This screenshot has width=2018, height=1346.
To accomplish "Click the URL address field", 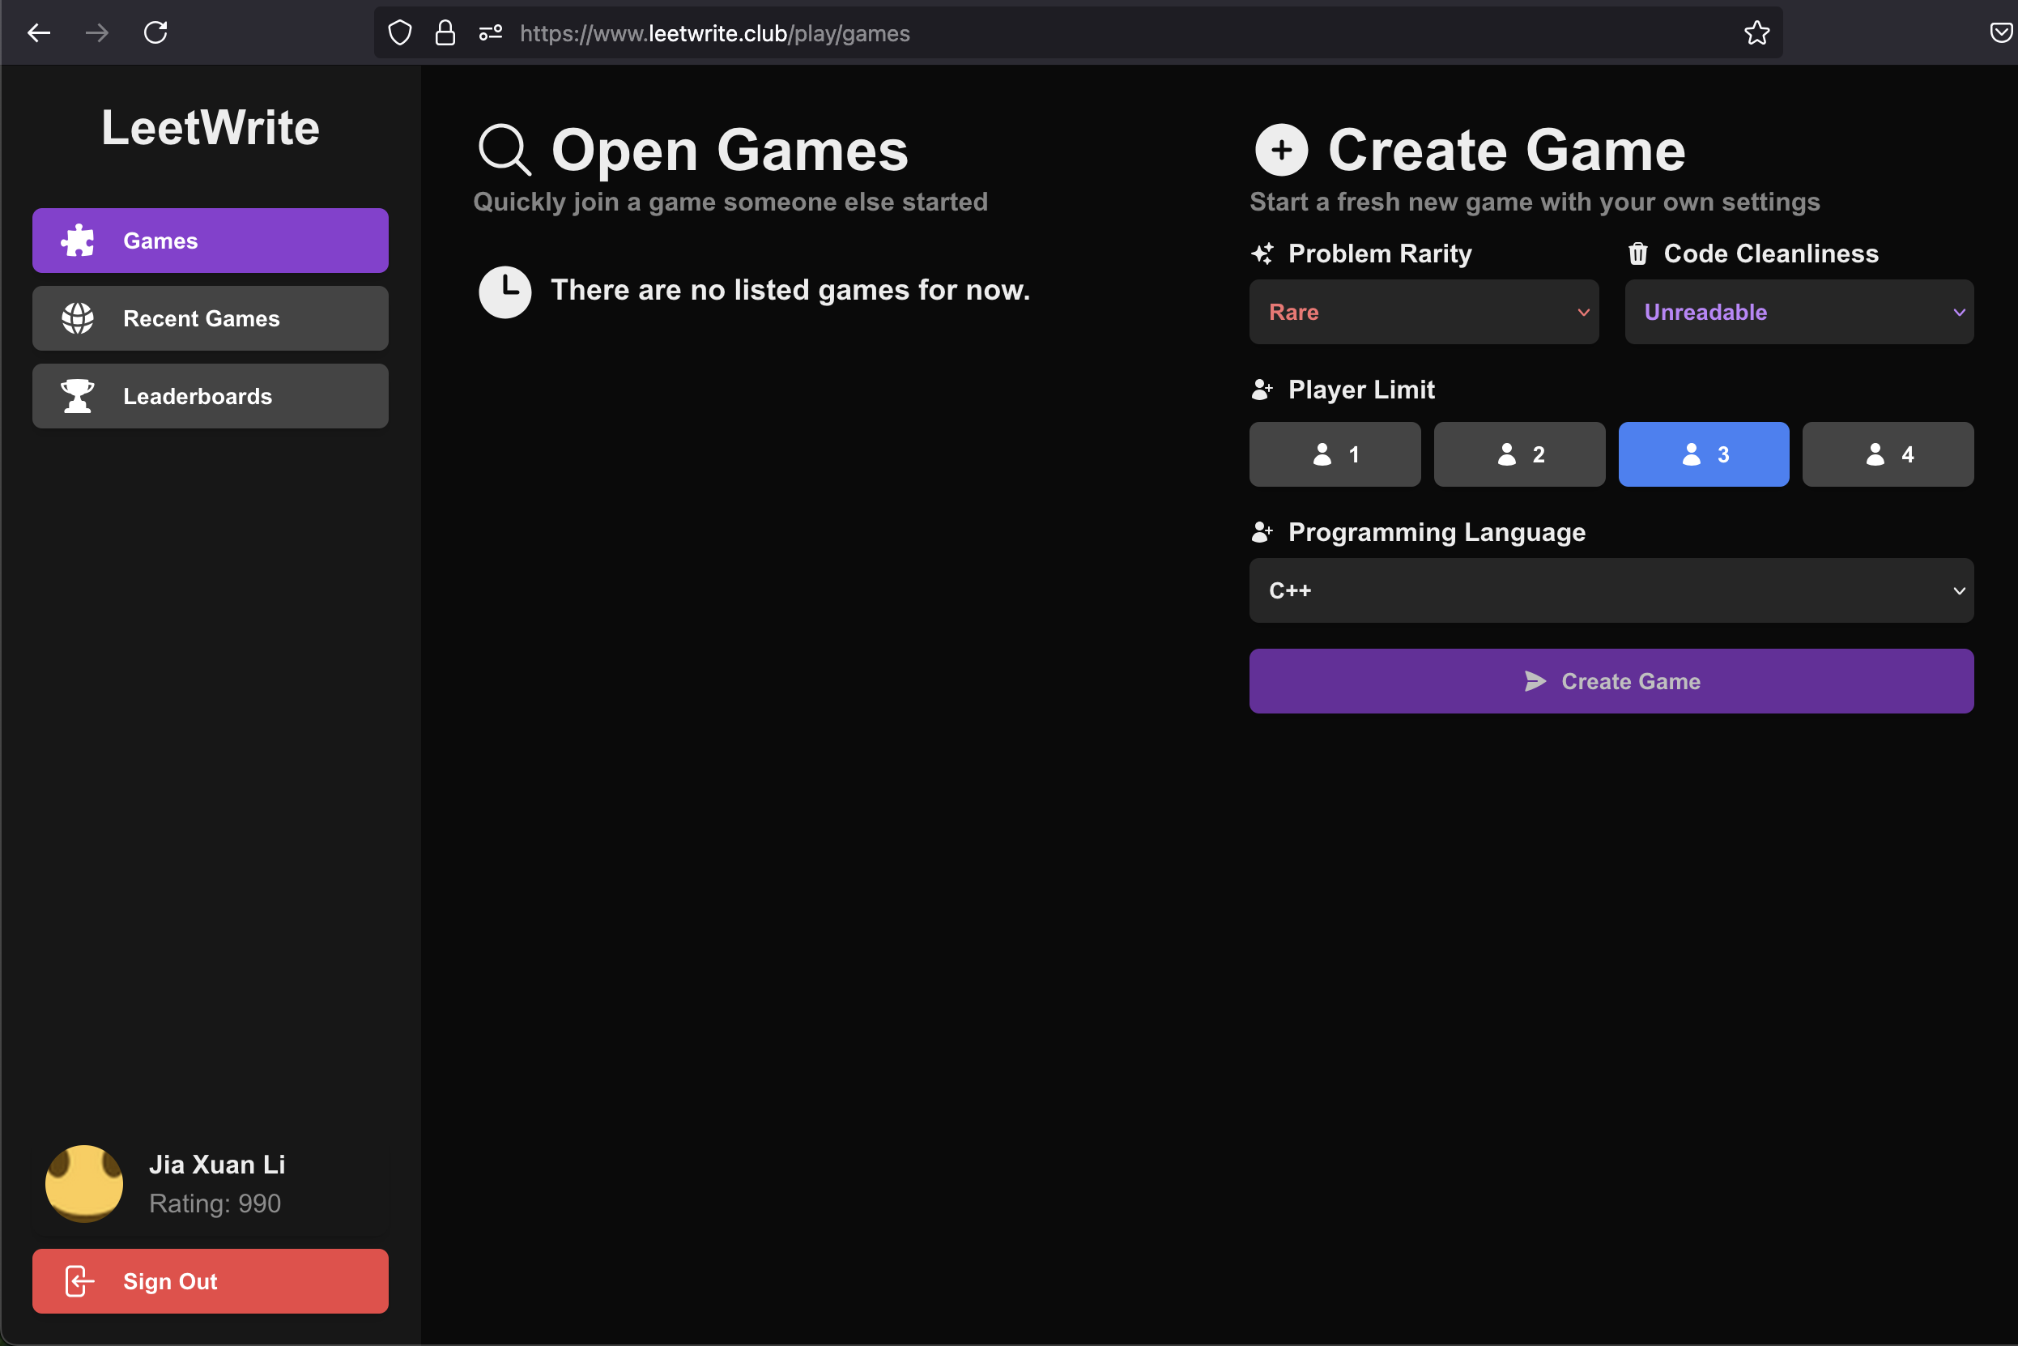I will [1030, 33].
